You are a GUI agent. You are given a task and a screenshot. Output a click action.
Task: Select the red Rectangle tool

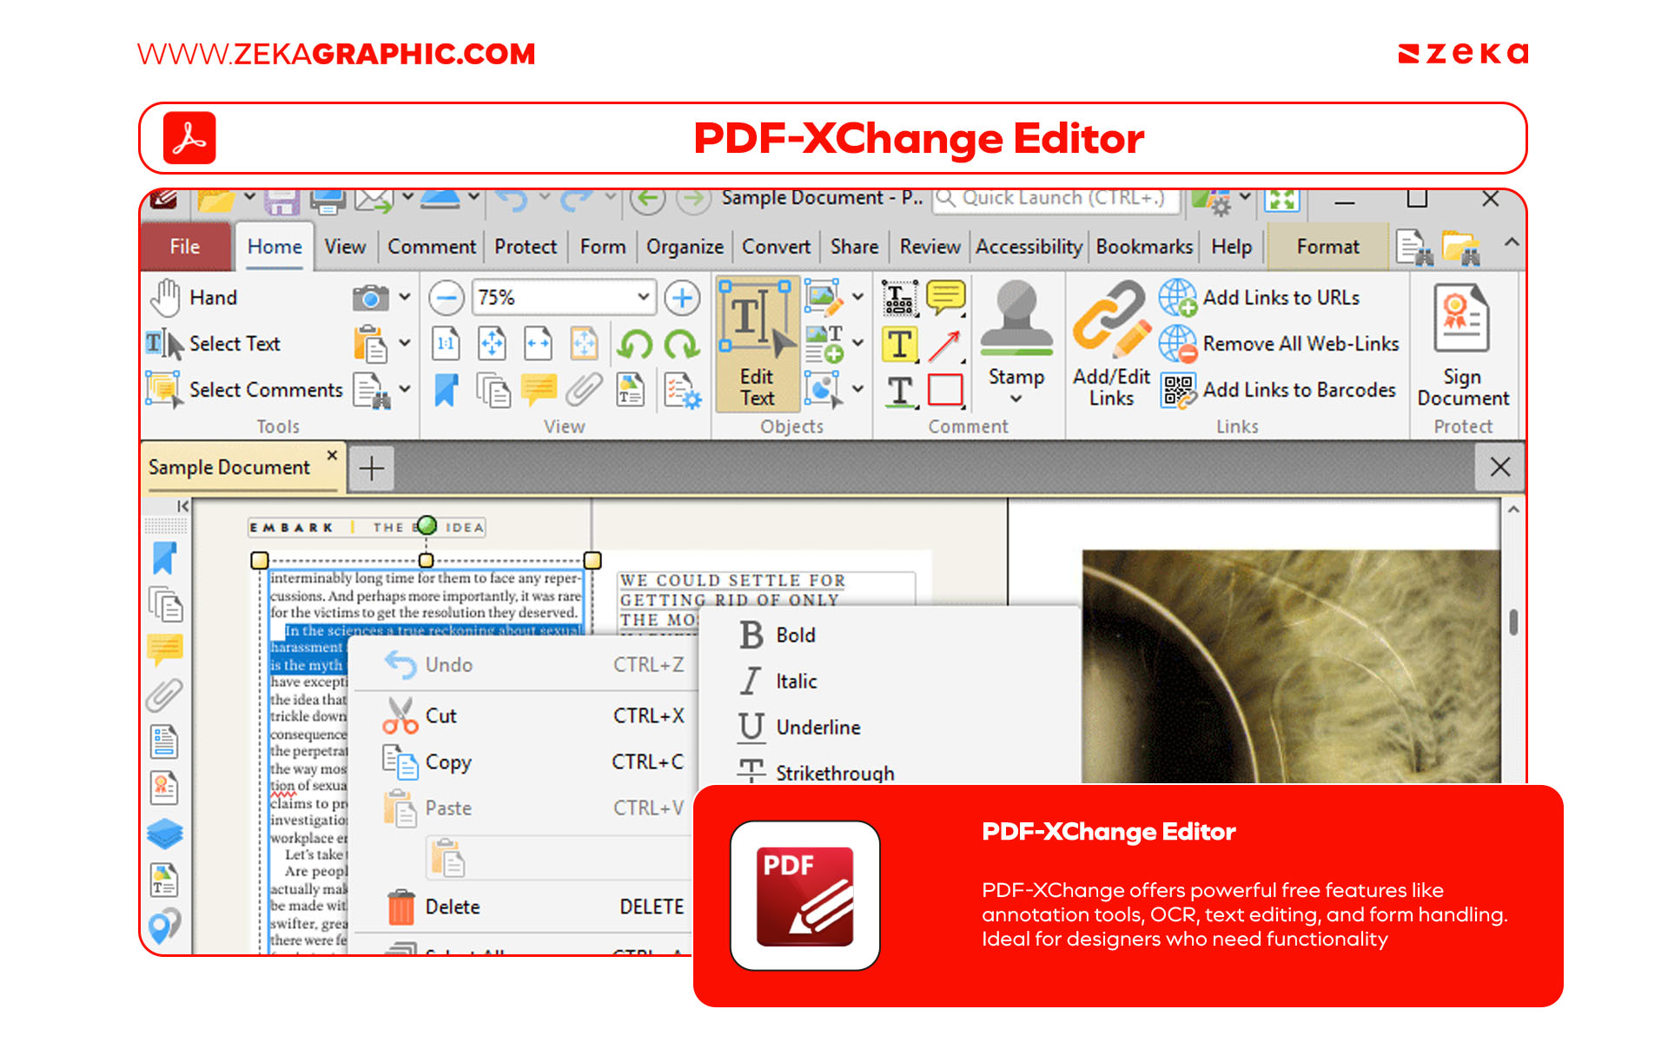click(946, 390)
